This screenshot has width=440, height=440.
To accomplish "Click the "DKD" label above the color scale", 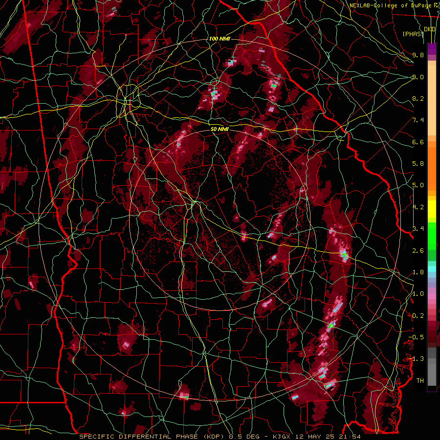I will coord(430,29).
